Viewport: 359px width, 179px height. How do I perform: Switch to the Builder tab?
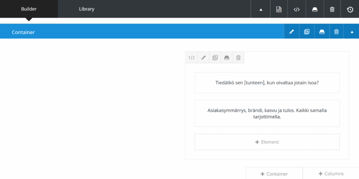pyautogui.click(x=29, y=9)
